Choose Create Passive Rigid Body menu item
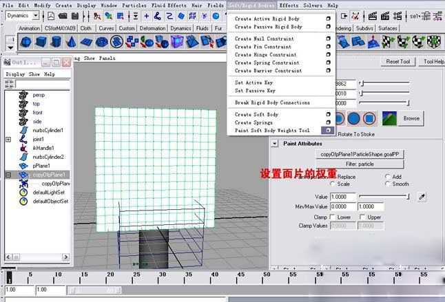Screen dimensions: 445x302 [x=268, y=27]
